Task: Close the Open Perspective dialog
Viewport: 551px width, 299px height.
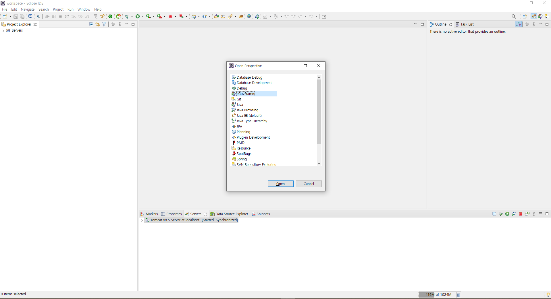Action: [318, 66]
